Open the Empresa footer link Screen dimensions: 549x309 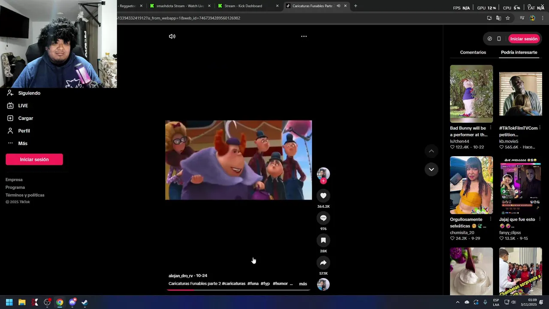click(x=14, y=180)
